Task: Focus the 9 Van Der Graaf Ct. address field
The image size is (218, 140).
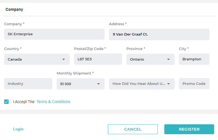Action: [159, 34]
